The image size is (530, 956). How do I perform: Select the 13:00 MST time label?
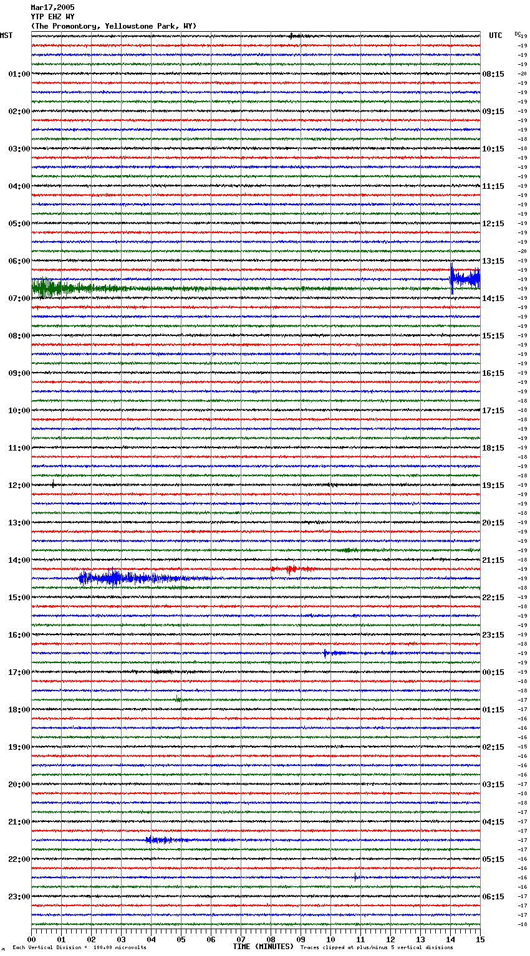19,523
